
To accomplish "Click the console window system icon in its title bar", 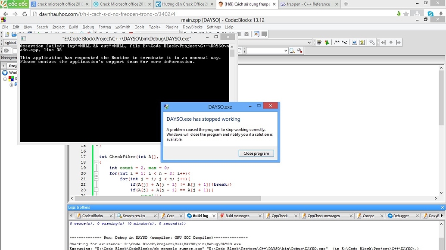I will (23, 38).
